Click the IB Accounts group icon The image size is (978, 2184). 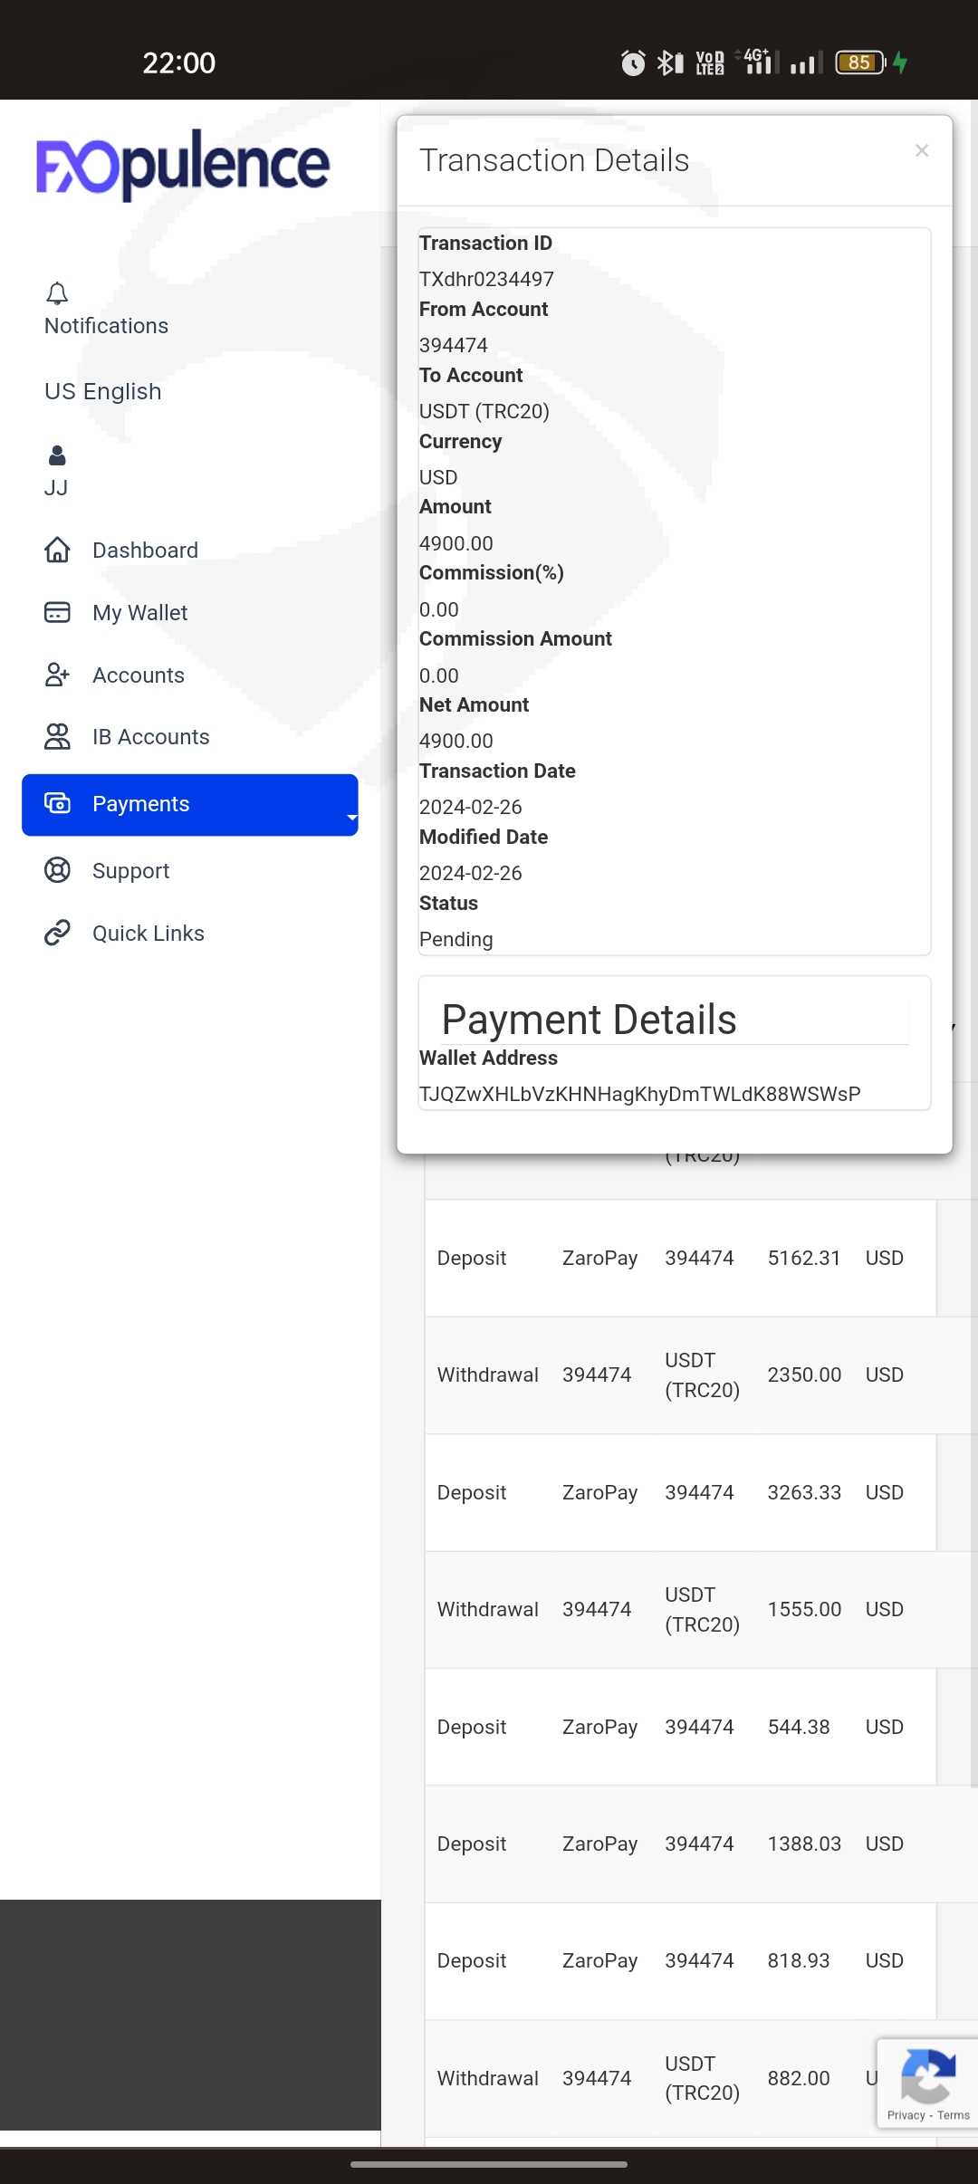point(57,737)
